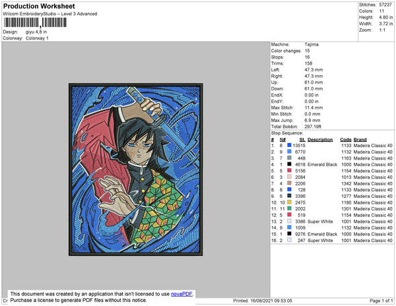Click thread code '1013'

[346, 177]
